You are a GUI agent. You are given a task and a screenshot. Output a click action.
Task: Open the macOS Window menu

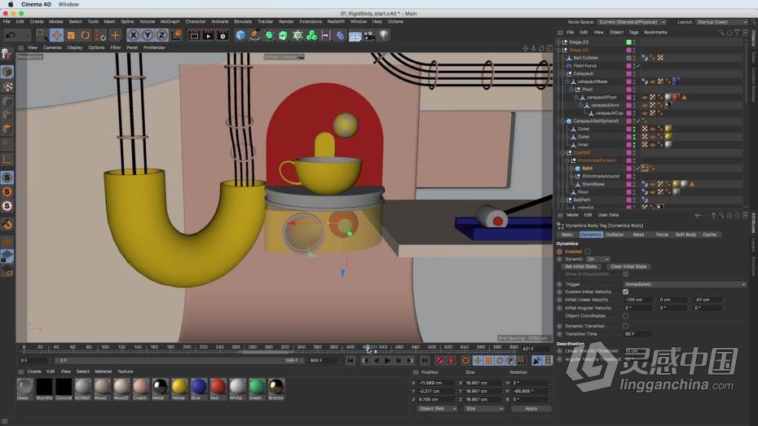[x=68, y=4]
